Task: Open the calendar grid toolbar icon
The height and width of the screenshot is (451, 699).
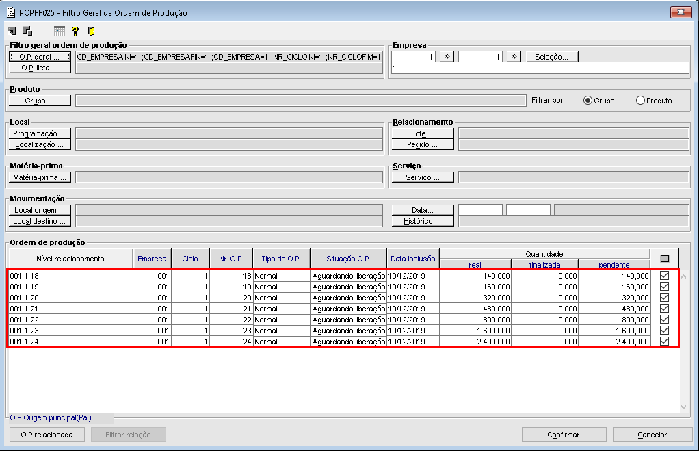Action: pyautogui.click(x=60, y=31)
